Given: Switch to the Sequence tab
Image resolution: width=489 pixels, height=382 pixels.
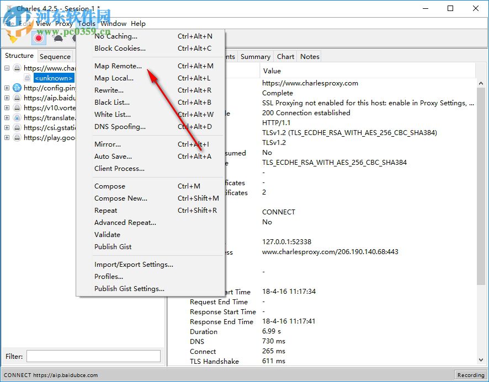Looking at the screenshot, I should pyautogui.click(x=55, y=57).
